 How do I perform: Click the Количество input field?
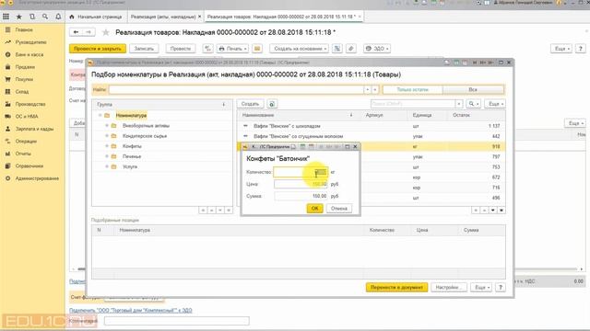coord(301,172)
